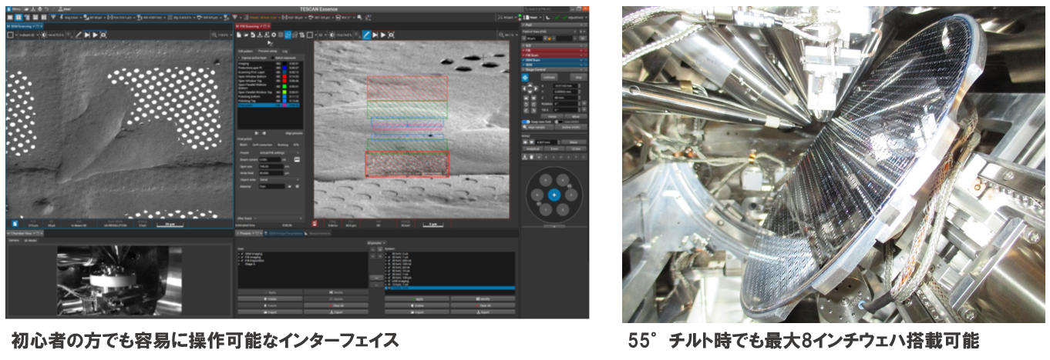Open the Edit pattern tab
The height and width of the screenshot is (360, 1050).
pos(245,51)
